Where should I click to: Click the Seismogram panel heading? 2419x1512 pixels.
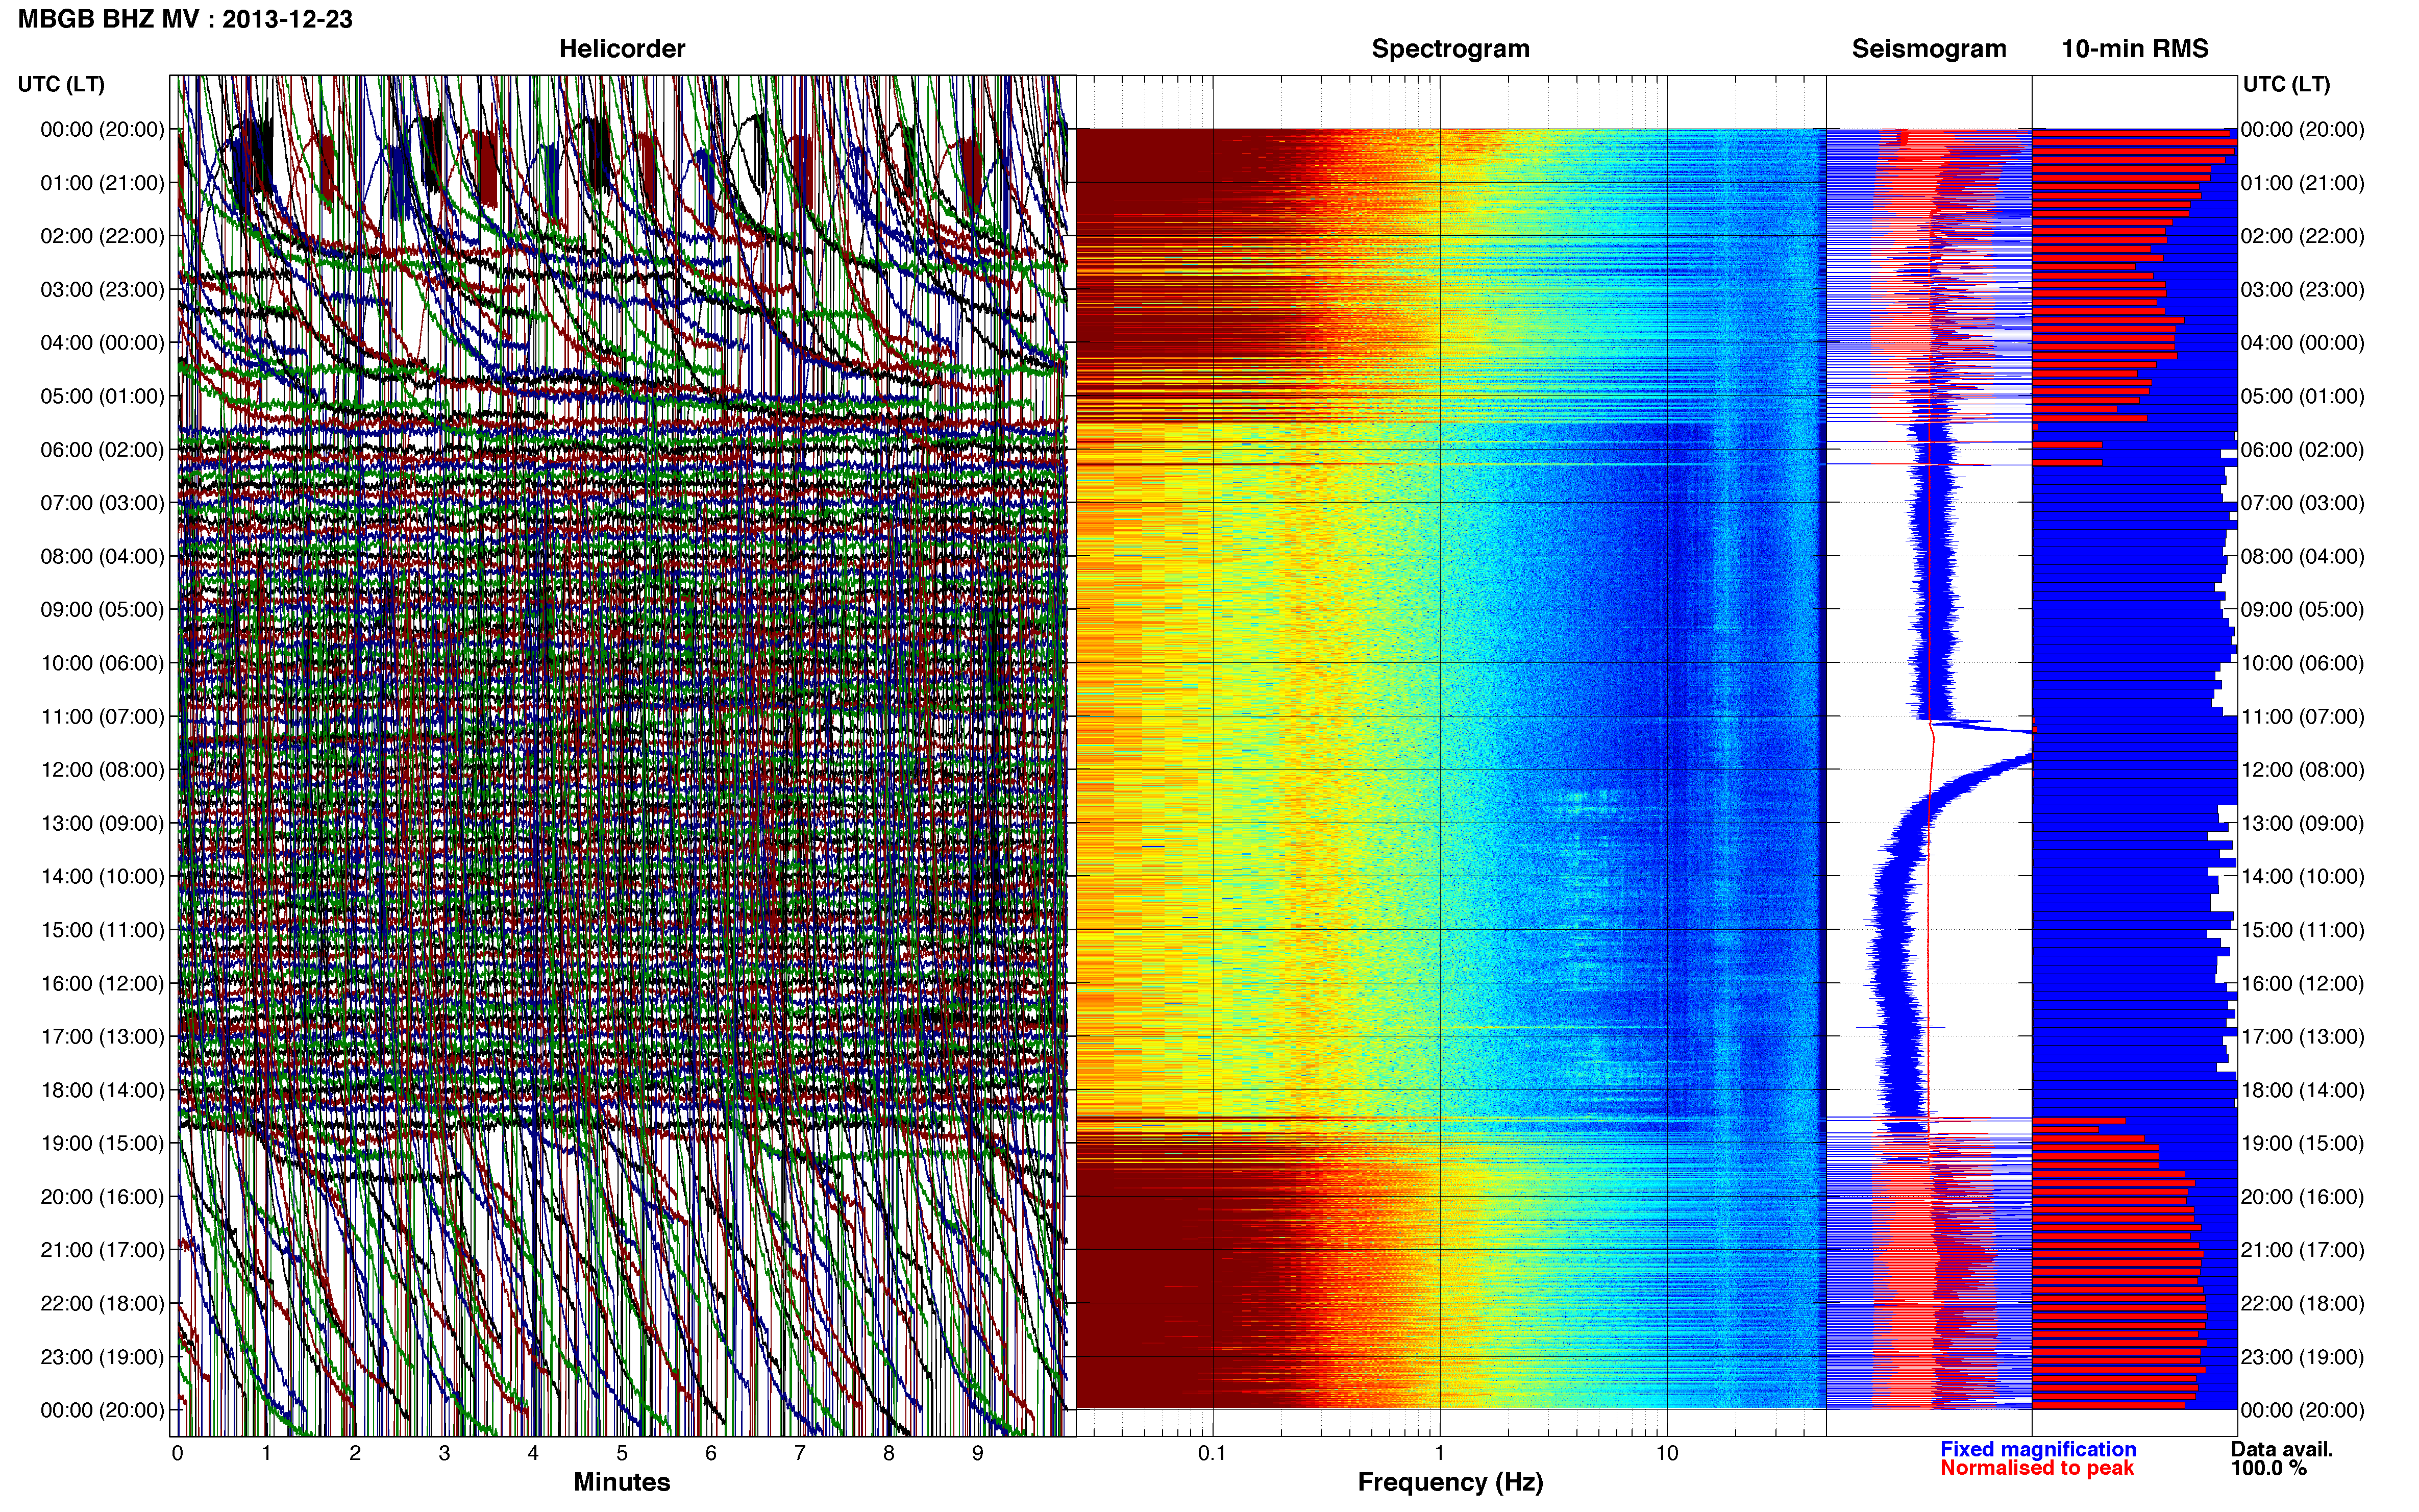pyautogui.click(x=1929, y=49)
